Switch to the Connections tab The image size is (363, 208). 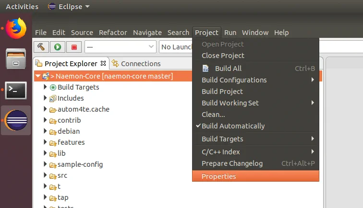tap(136, 64)
